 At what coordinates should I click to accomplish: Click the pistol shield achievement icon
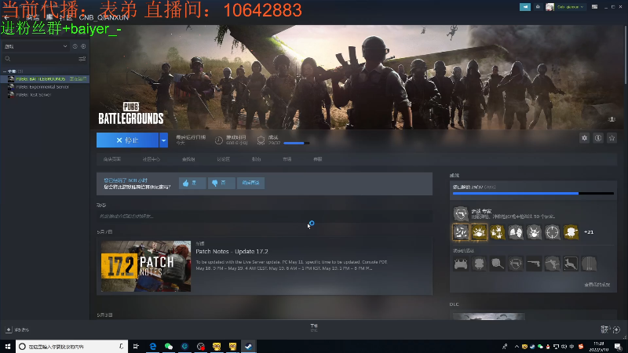click(x=461, y=213)
